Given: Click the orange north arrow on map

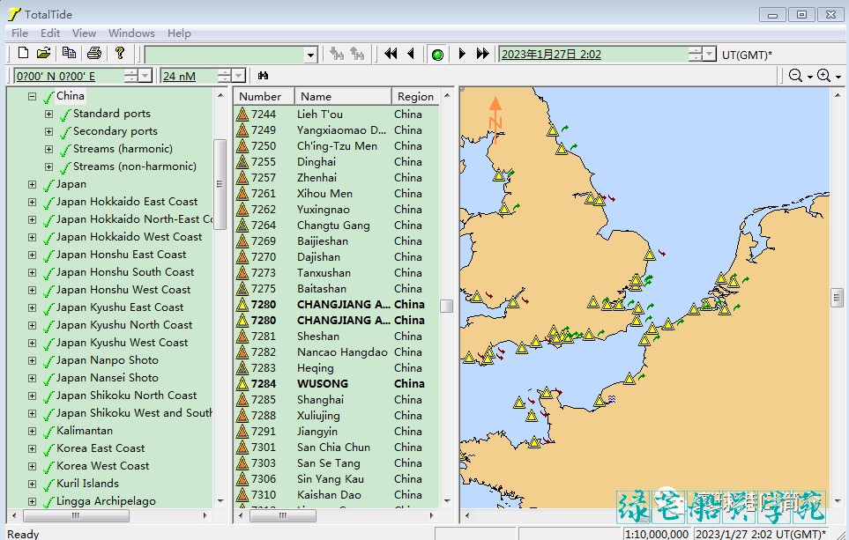Looking at the screenshot, I should (x=495, y=119).
